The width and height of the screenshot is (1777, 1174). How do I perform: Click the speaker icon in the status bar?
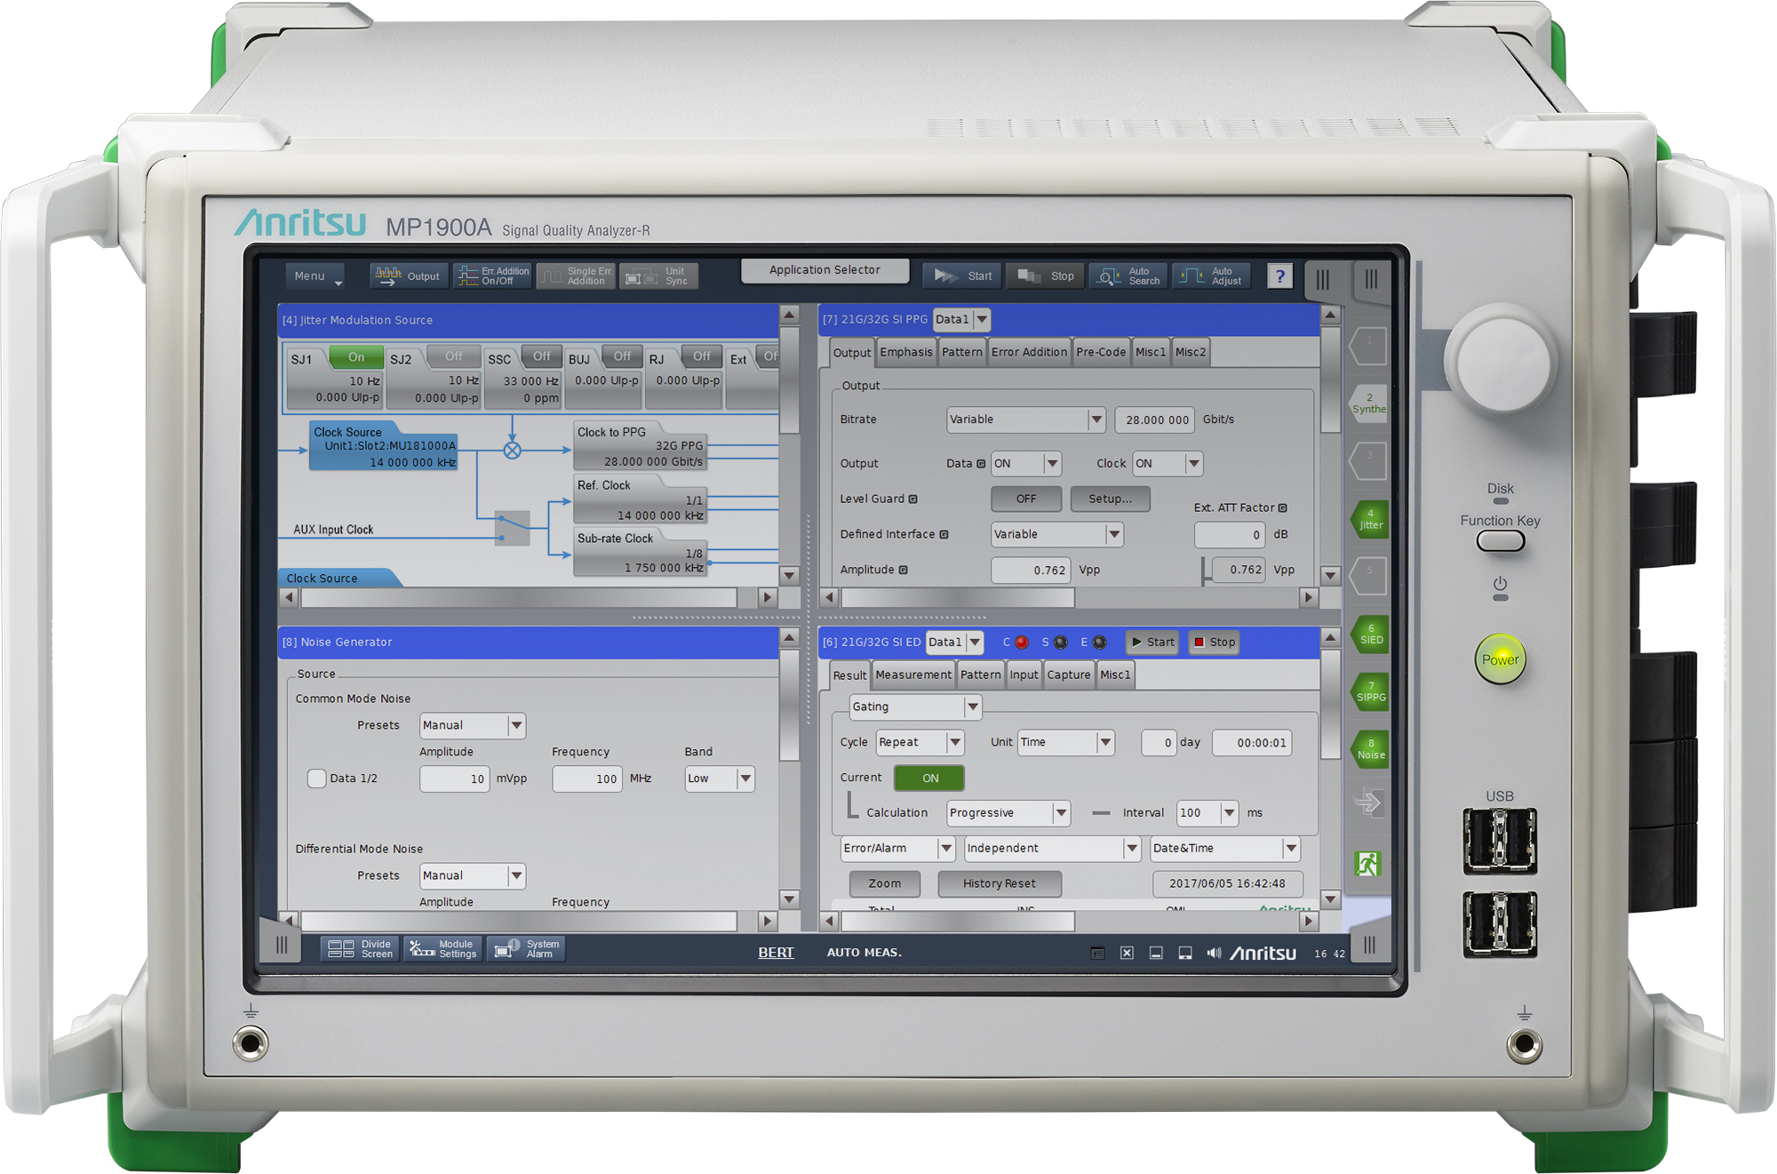point(1213,952)
